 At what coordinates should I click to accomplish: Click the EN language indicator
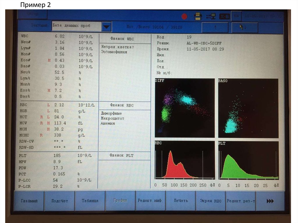point(237,16)
